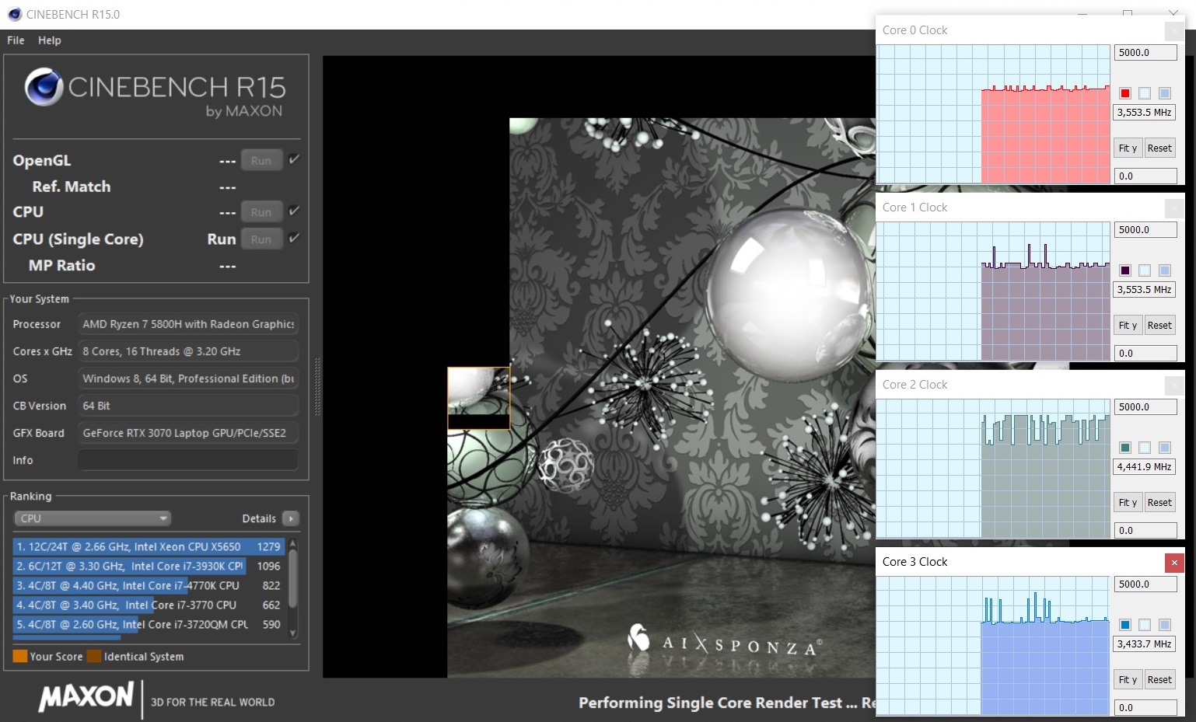This screenshot has height=722, width=1196.
Task: Click the AIXSPONZA logo in the render
Action: [726, 641]
